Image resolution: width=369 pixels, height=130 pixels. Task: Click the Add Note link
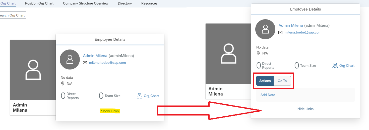pos(268,95)
